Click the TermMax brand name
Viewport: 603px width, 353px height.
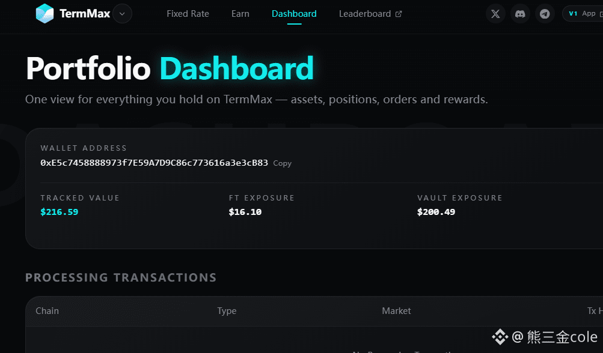coord(85,14)
